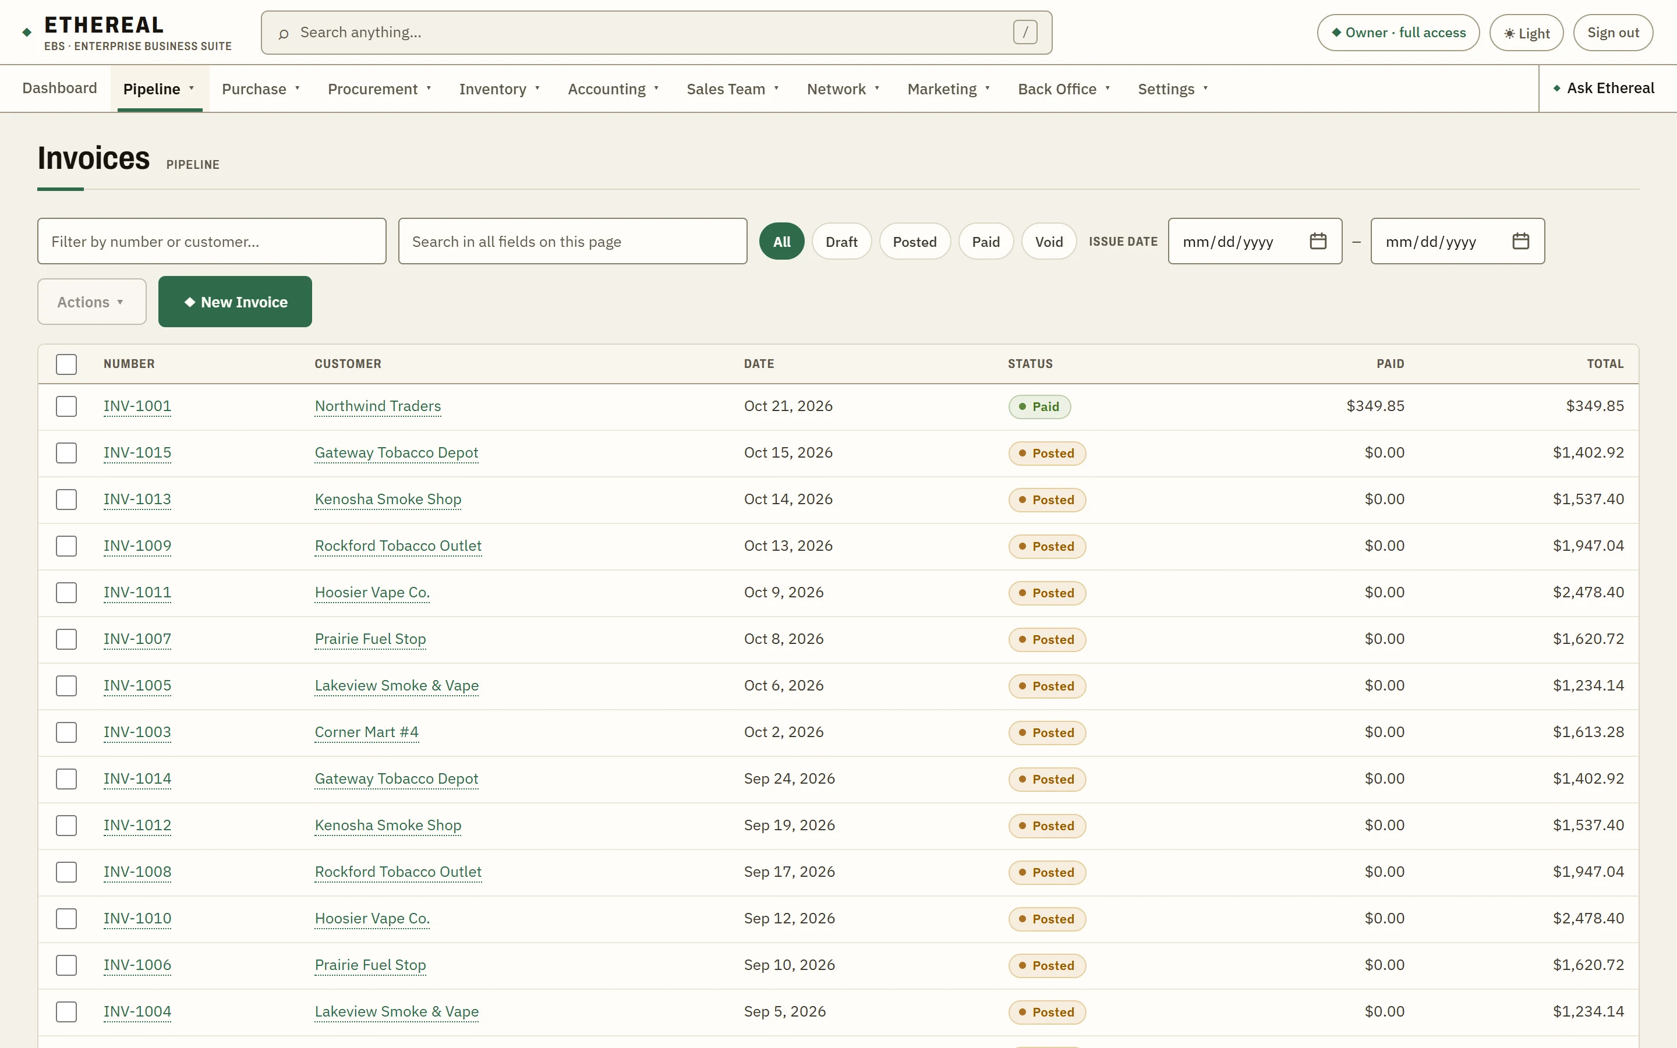Show only Void invoices
Image resolution: width=1677 pixels, height=1048 pixels.
(x=1049, y=241)
